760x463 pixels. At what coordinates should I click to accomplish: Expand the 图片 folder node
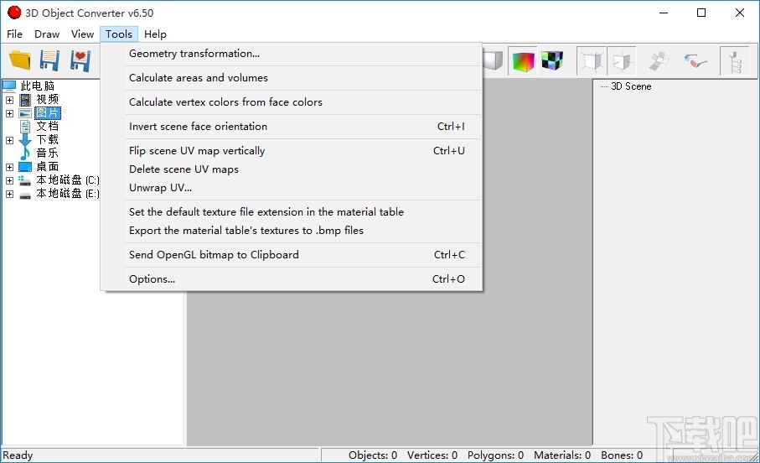(x=9, y=113)
